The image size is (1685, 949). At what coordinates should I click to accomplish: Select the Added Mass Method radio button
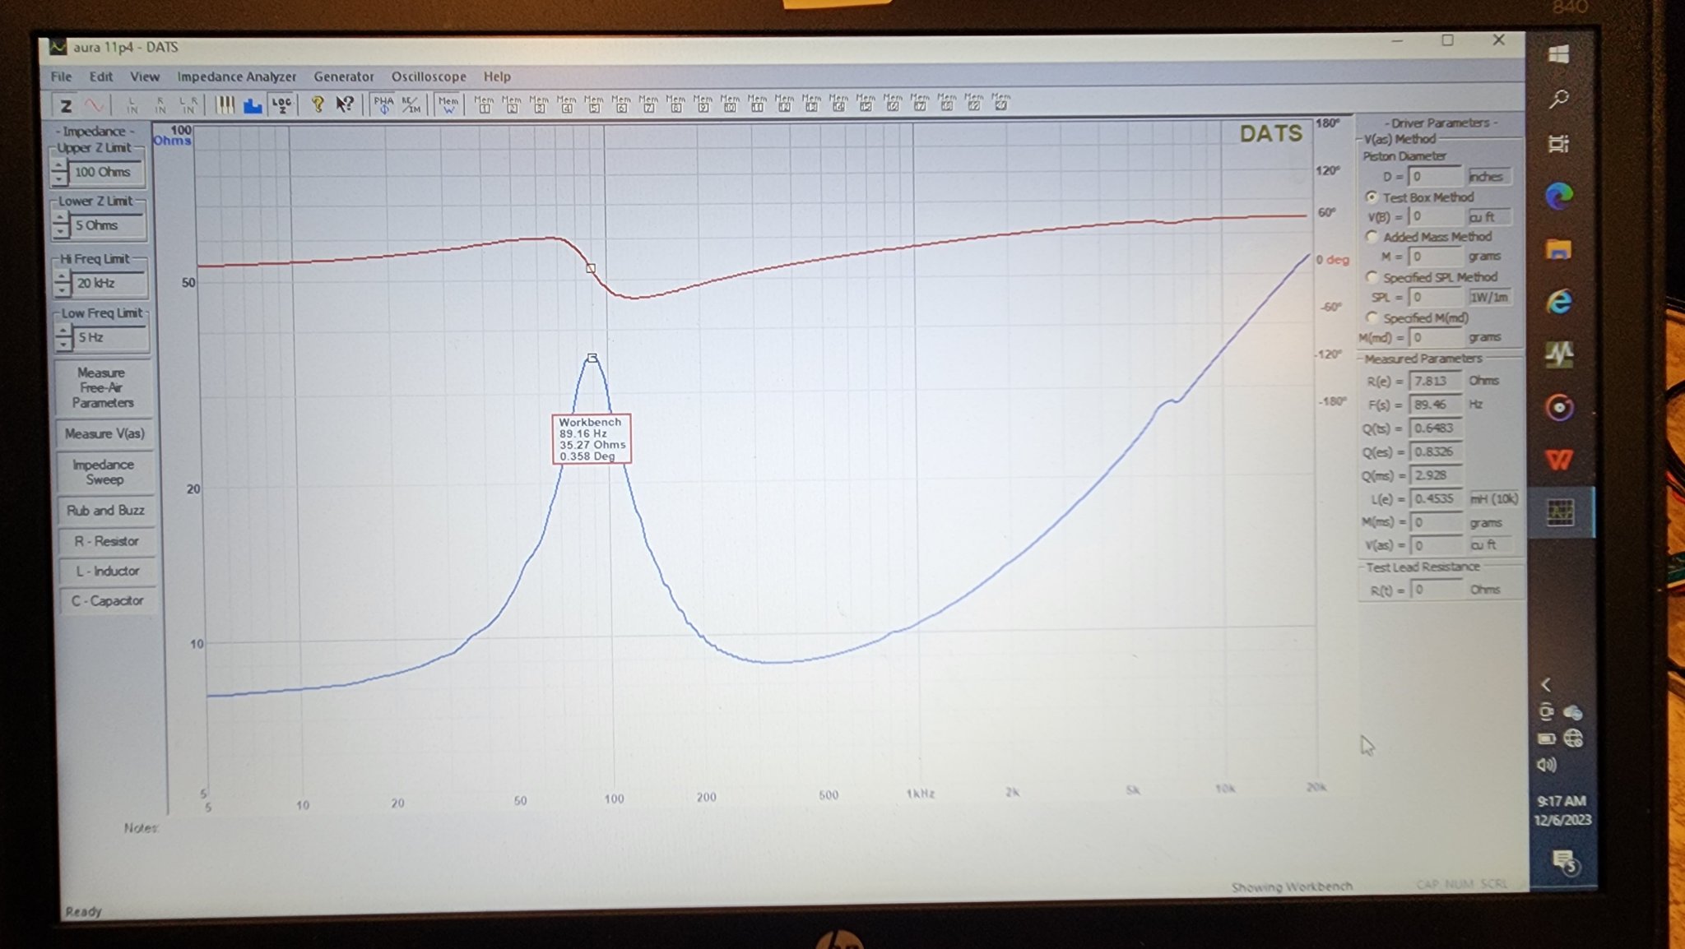click(1372, 236)
